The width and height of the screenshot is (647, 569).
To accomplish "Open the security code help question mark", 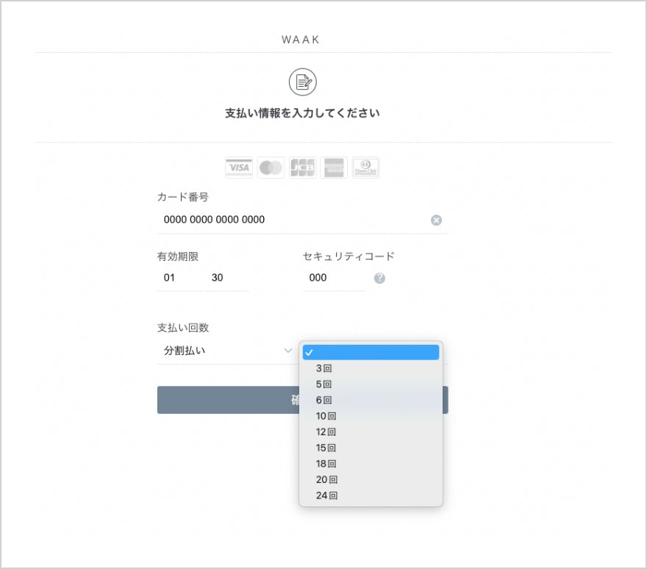I will click(379, 278).
